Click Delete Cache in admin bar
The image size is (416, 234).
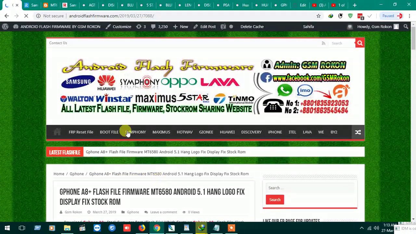click(252, 27)
